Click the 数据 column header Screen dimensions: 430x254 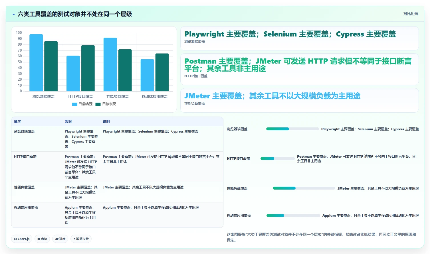[x=68, y=121]
